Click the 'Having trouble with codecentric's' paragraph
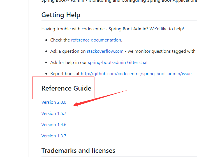Viewport: 197px width, 157px height. (x=113, y=29)
